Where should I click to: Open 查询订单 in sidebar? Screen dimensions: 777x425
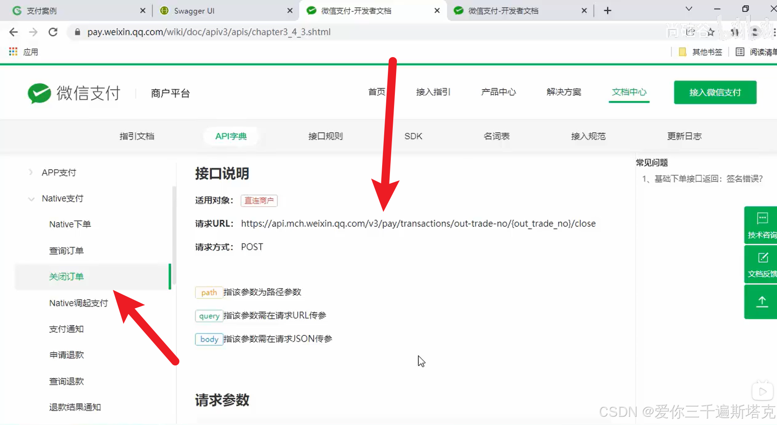(x=66, y=250)
